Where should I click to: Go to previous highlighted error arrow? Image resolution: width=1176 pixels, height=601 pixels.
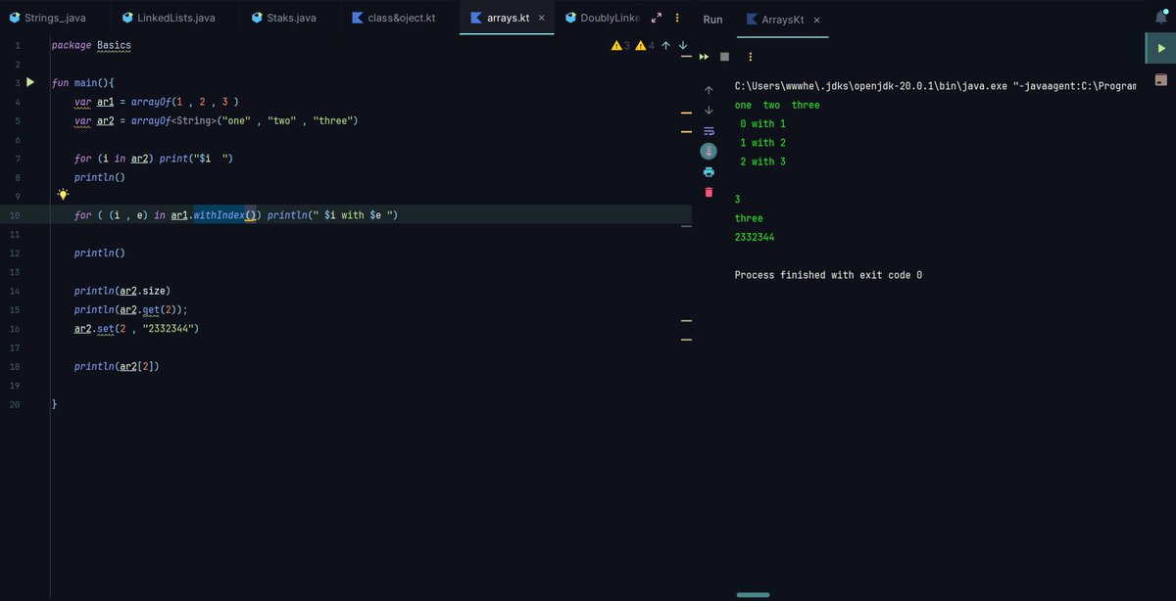666,45
